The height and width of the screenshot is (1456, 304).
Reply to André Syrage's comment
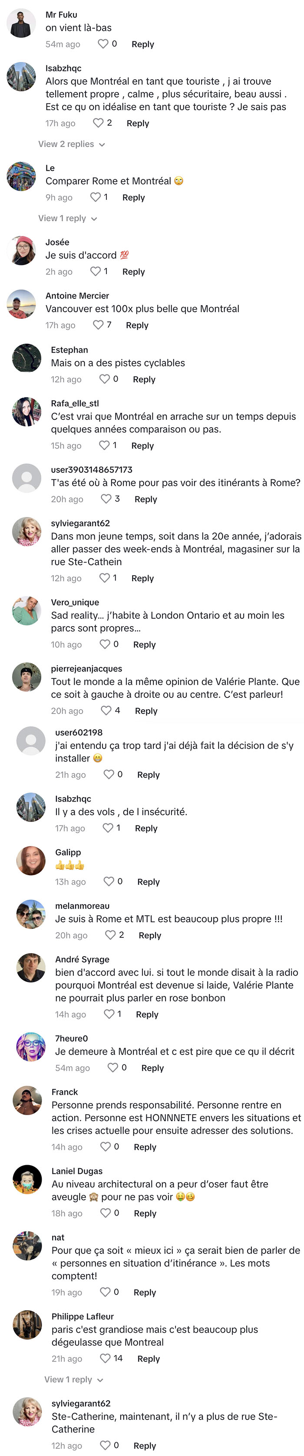click(x=147, y=1014)
